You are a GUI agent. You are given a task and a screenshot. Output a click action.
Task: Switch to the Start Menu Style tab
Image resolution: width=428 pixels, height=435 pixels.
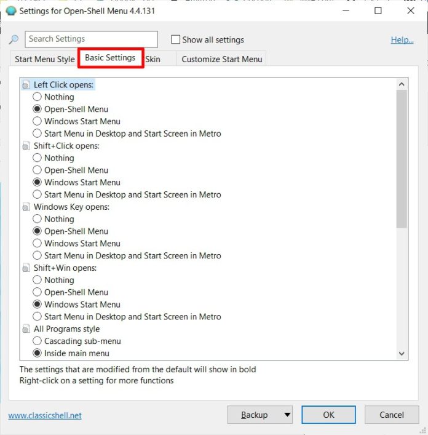pyautogui.click(x=45, y=59)
